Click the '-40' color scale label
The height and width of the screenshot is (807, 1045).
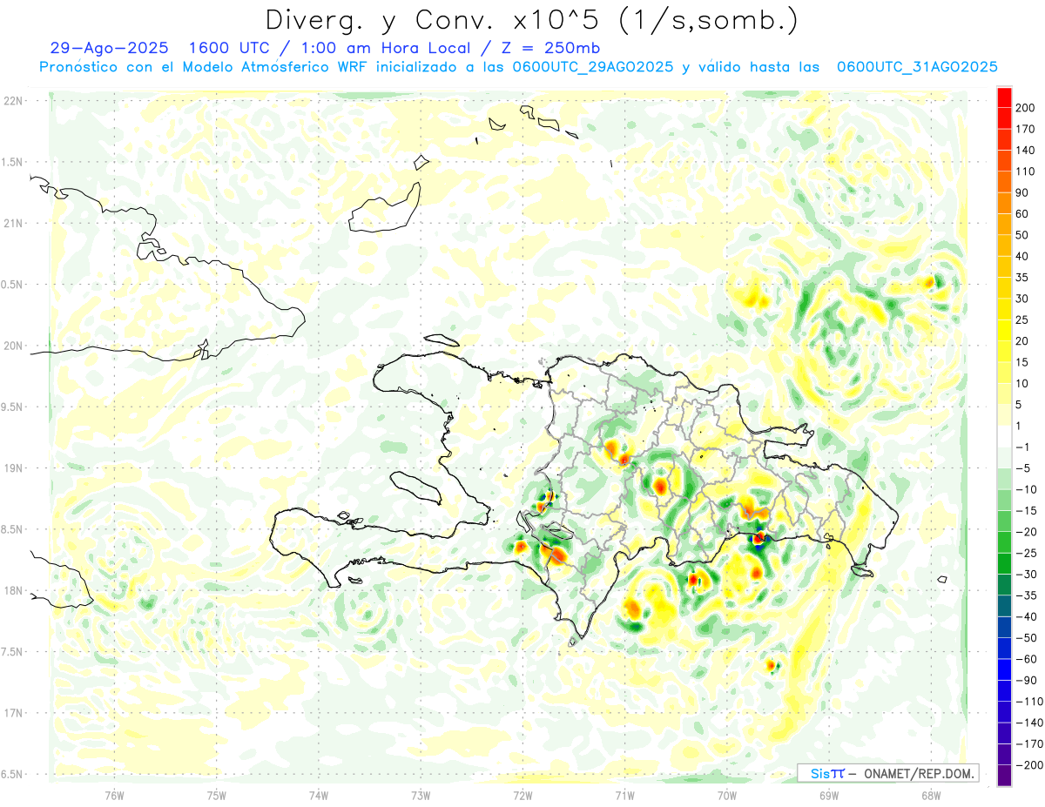click(1026, 617)
